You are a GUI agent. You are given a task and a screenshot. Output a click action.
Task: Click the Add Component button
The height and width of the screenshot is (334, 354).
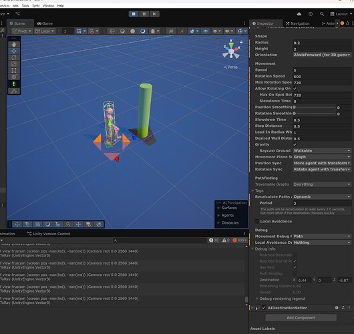pyautogui.click(x=301, y=318)
